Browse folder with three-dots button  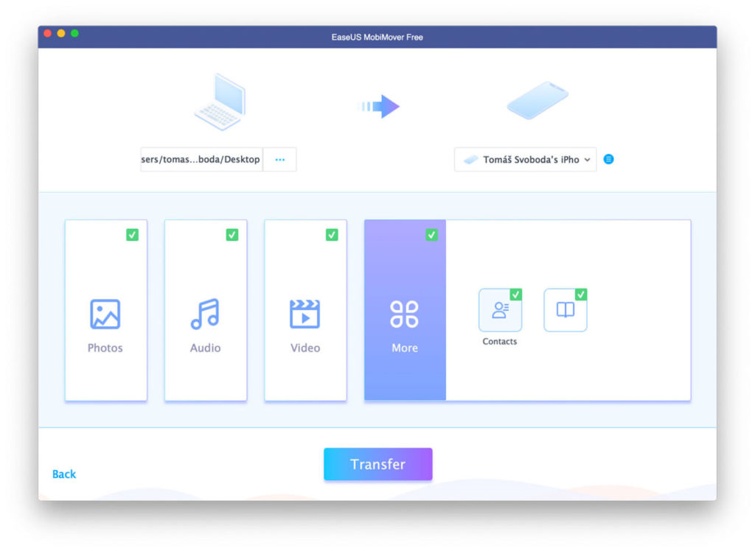pyautogui.click(x=279, y=159)
